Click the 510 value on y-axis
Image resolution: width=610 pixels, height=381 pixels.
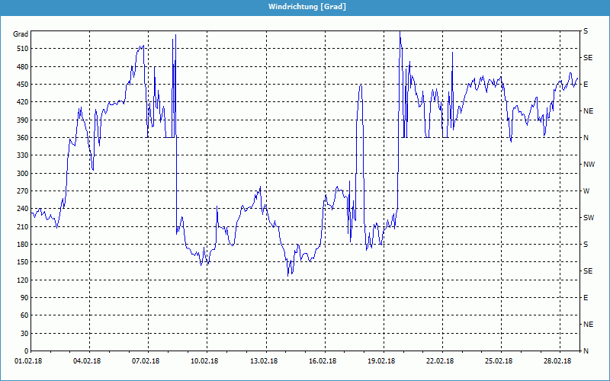pyautogui.click(x=21, y=49)
